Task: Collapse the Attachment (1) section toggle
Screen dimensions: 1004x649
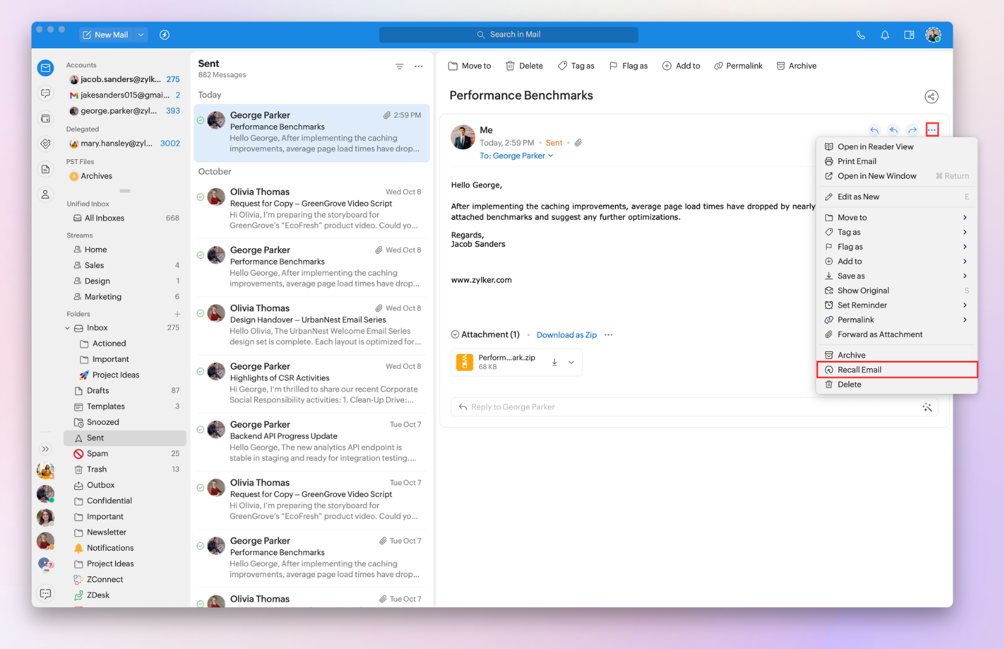Action: click(455, 335)
